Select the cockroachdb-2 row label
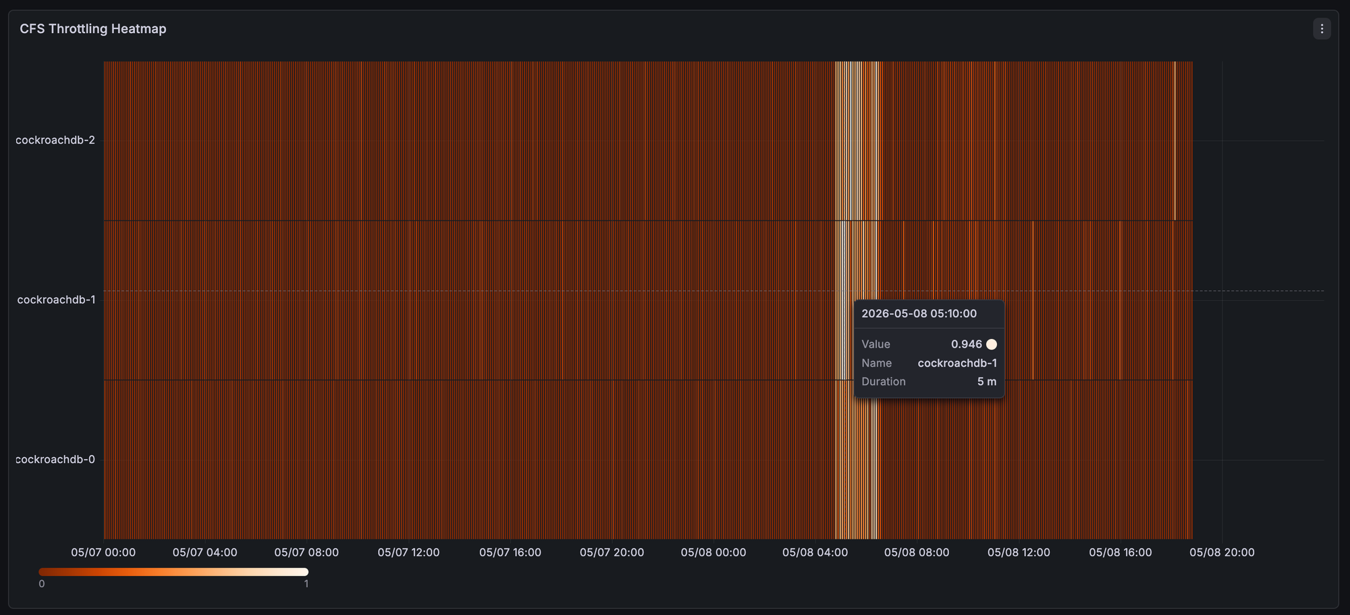 (55, 140)
